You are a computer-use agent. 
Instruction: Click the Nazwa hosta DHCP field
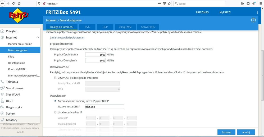click(104, 107)
